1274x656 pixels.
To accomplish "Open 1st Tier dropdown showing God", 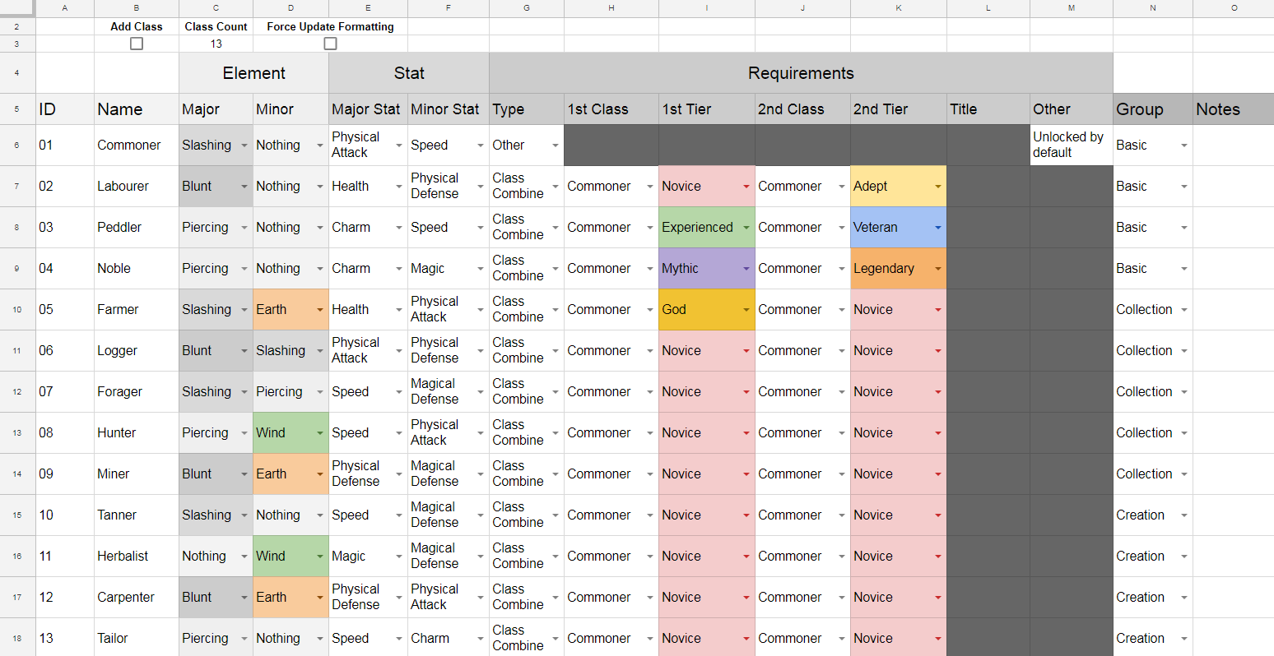I will tap(746, 310).
